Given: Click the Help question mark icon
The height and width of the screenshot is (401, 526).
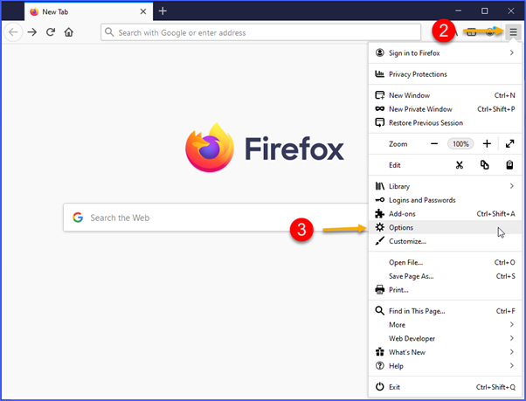Looking at the screenshot, I should (380, 366).
